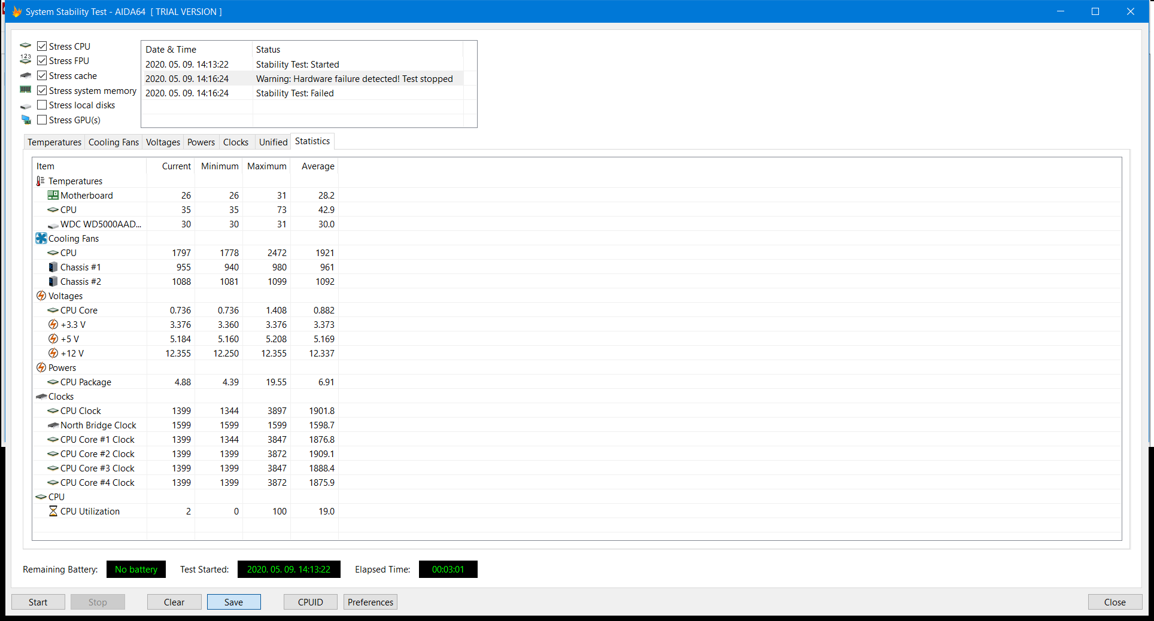Image resolution: width=1154 pixels, height=621 pixels.
Task: Open the Powers tab
Action: (201, 142)
